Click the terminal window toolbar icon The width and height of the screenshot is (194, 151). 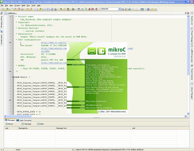(x=142, y=9)
